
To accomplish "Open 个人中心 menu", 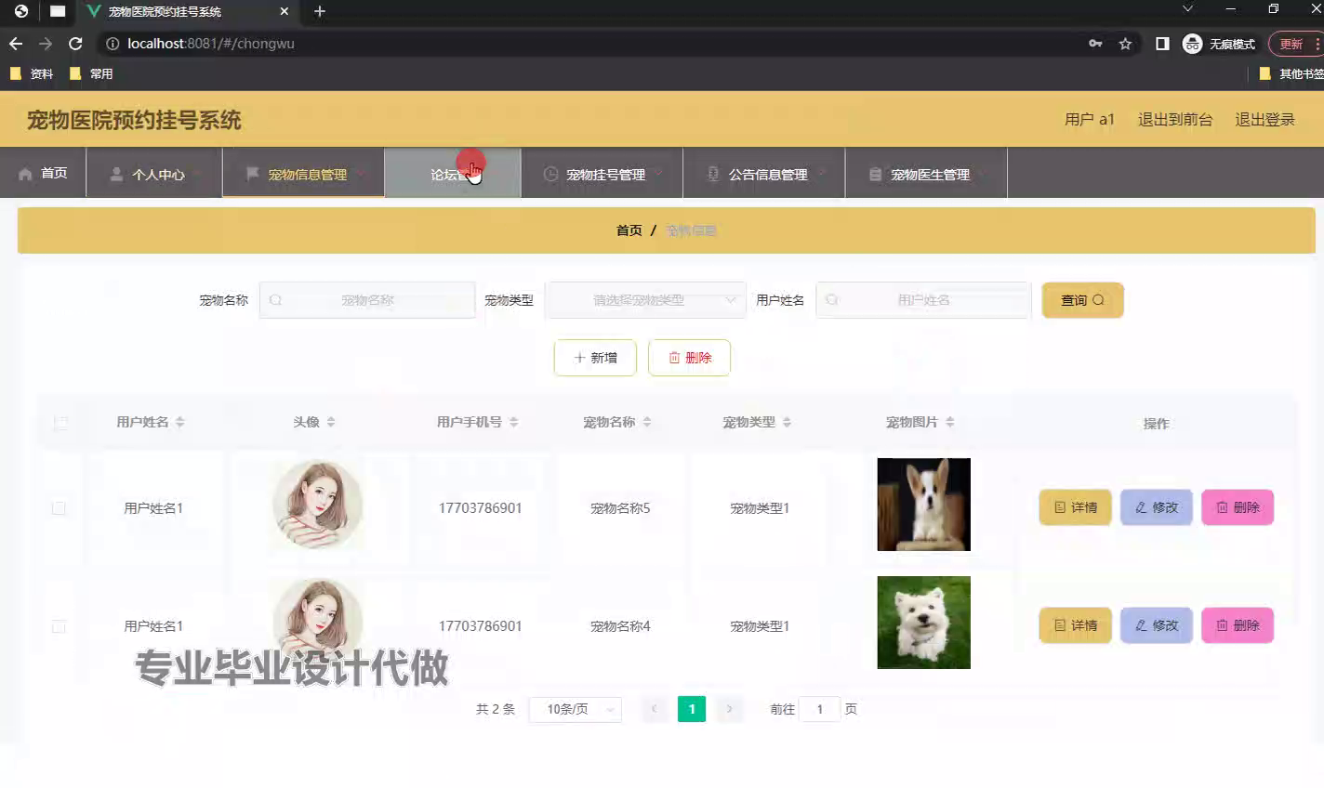I will (x=154, y=173).
